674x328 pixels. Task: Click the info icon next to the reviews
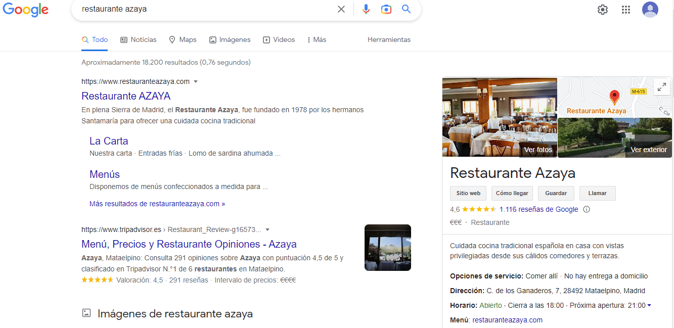[586, 209]
